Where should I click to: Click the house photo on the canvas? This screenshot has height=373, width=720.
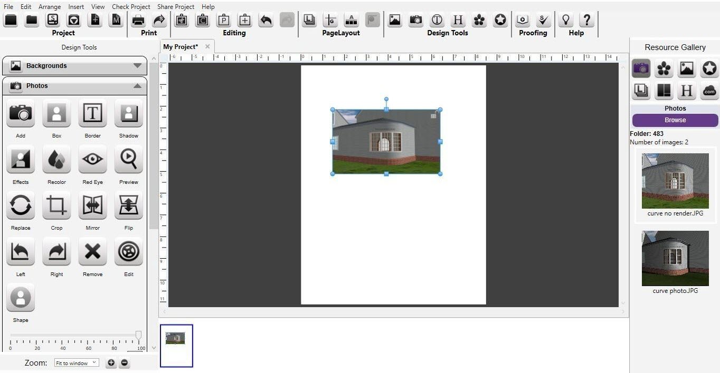[386, 142]
